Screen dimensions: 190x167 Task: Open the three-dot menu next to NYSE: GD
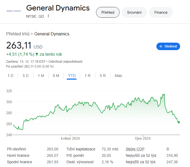48,16
